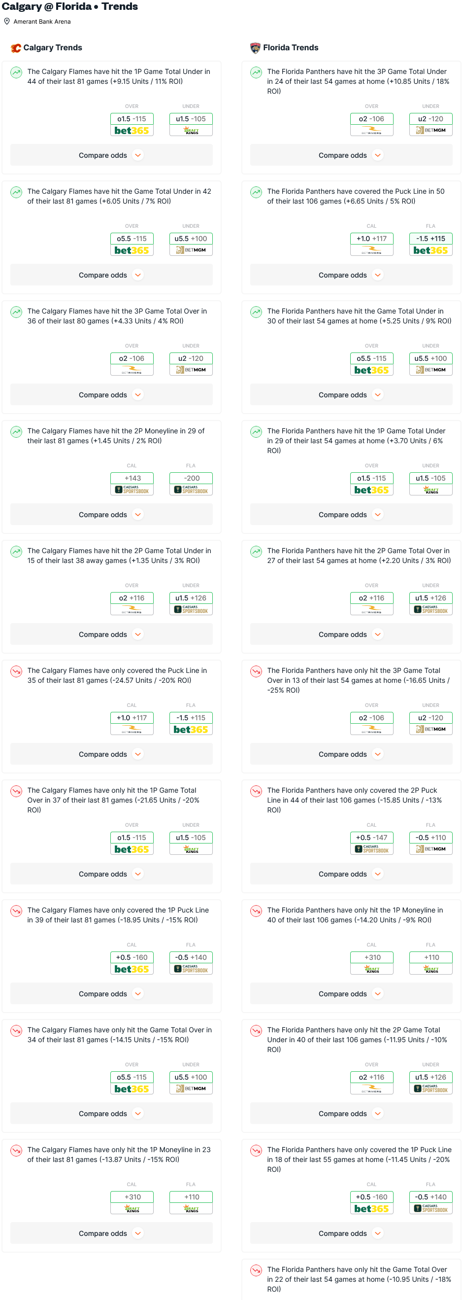
Task: Select the u5.5 +100 BetMGM under odds in Calgary Game Total Under trend
Action: tap(191, 244)
